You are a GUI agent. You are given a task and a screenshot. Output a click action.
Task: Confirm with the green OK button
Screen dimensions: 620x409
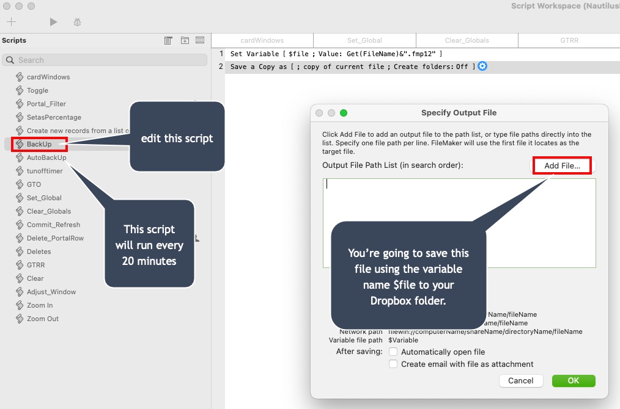pos(574,380)
